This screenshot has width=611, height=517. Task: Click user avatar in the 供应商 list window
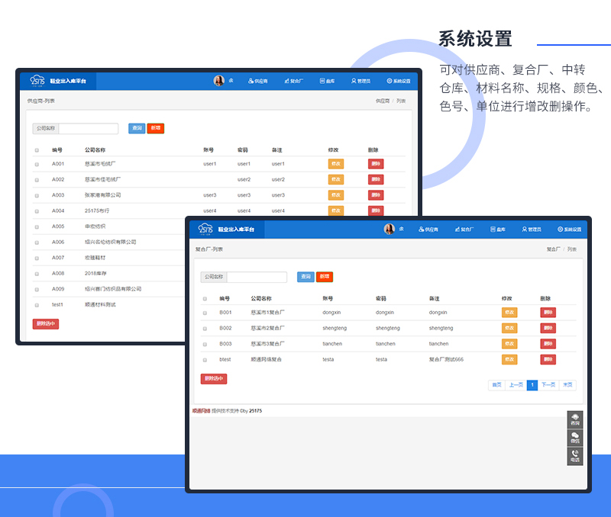tap(219, 80)
